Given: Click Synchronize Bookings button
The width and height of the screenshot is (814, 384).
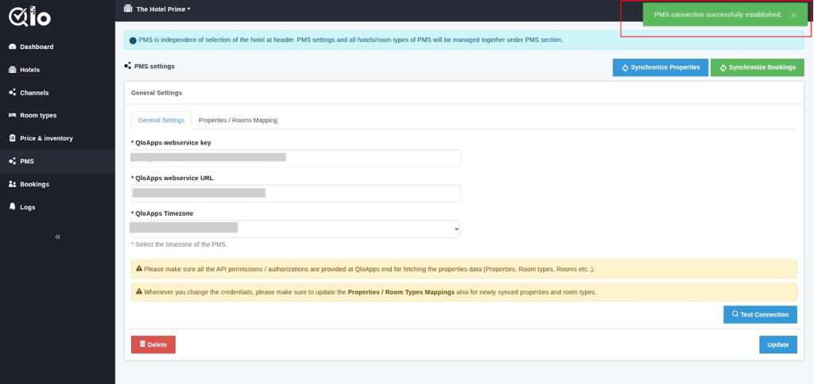Looking at the screenshot, I should [757, 67].
